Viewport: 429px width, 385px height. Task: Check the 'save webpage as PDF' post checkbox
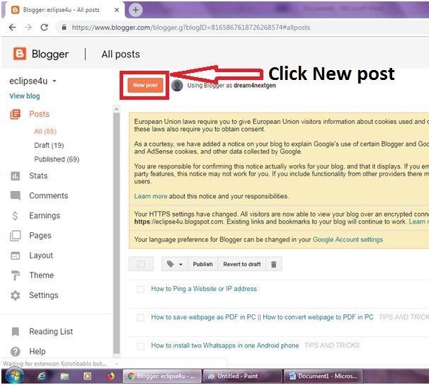click(141, 318)
